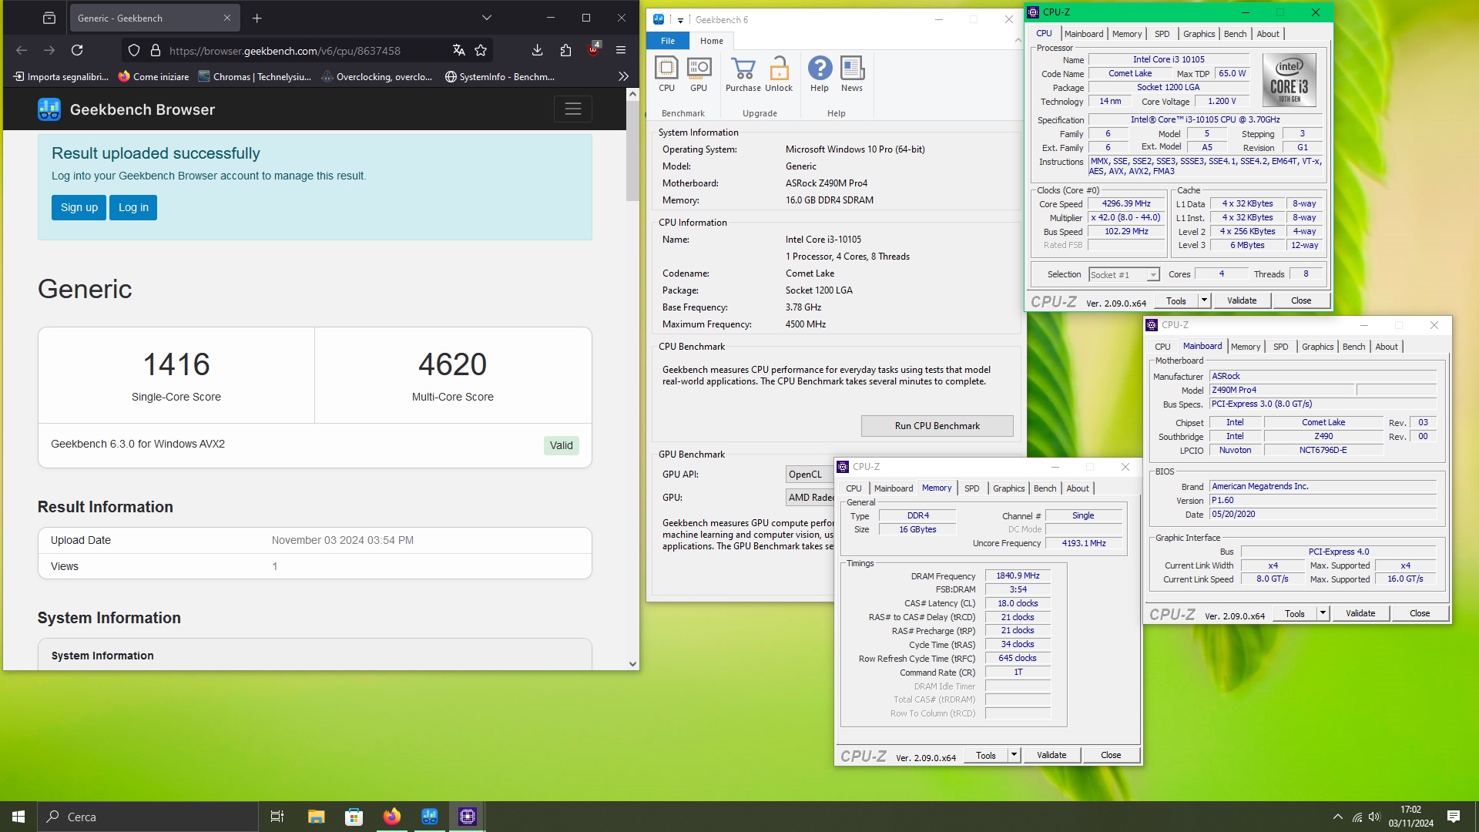Image resolution: width=1479 pixels, height=832 pixels.
Task: Open the Windows Start menu
Action: coord(18,817)
